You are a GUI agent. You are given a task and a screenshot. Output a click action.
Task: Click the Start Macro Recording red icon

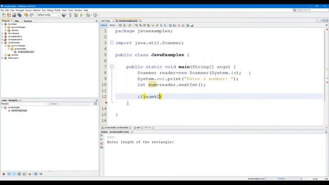(179, 25)
